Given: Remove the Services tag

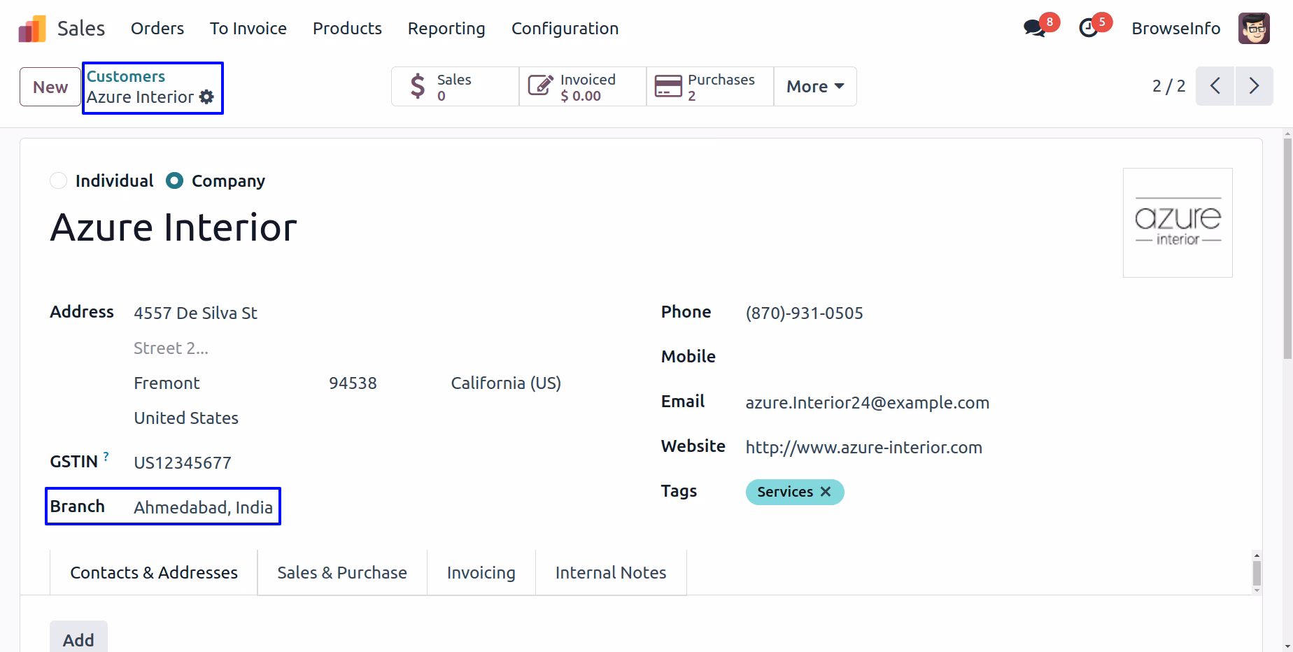Looking at the screenshot, I should 826,492.
